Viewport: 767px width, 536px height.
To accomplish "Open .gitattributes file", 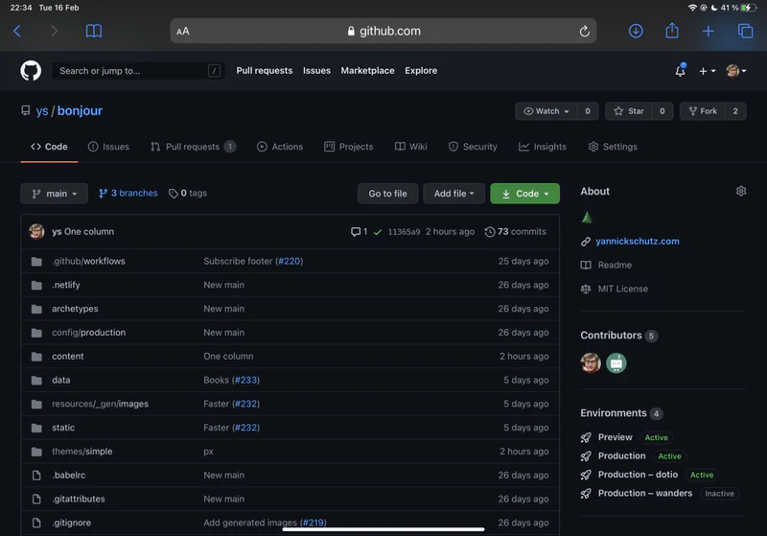I will pyautogui.click(x=79, y=499).
